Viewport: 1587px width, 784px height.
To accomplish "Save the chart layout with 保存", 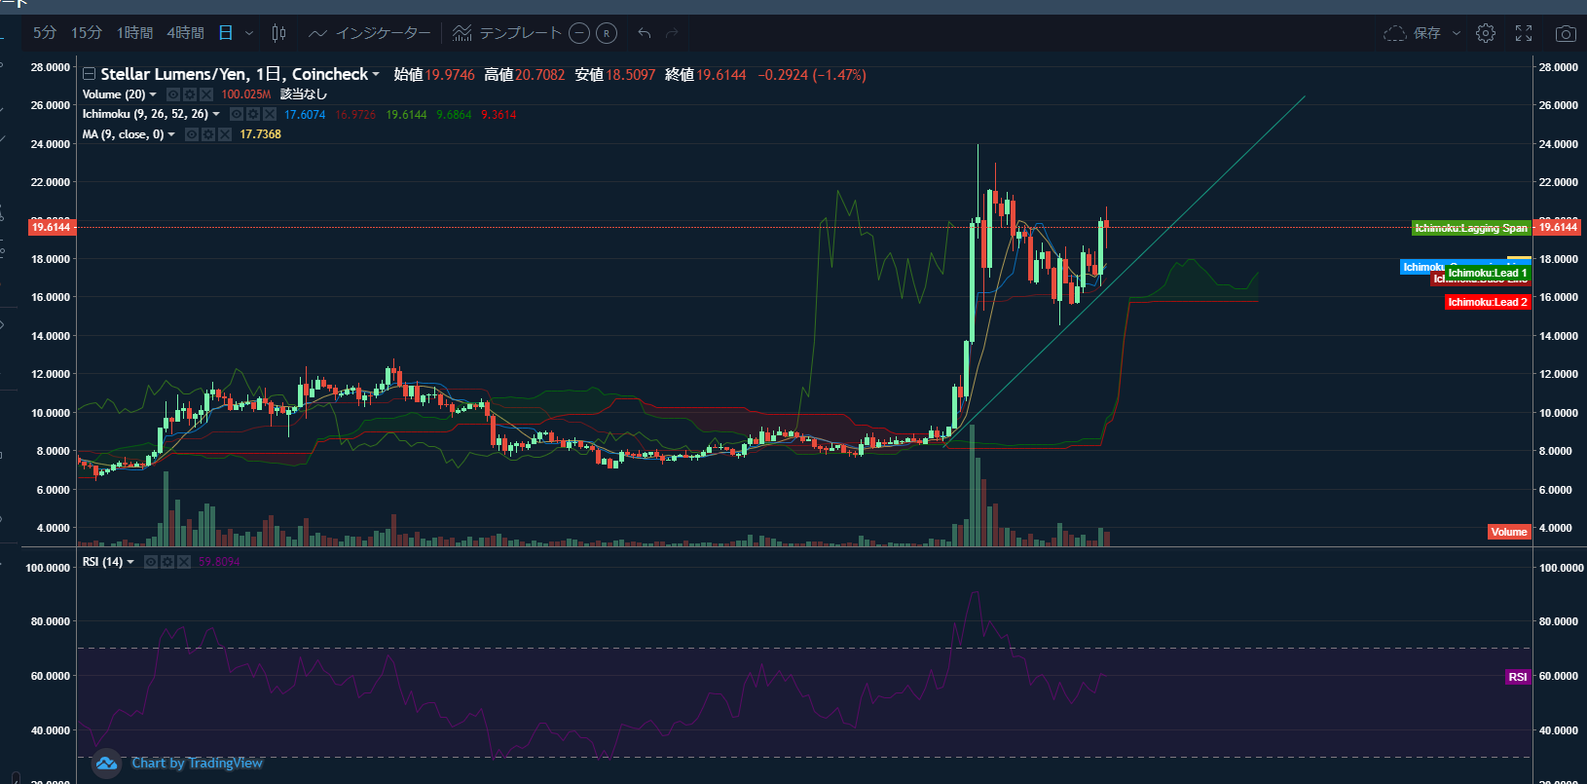I will pos(1413,33).
